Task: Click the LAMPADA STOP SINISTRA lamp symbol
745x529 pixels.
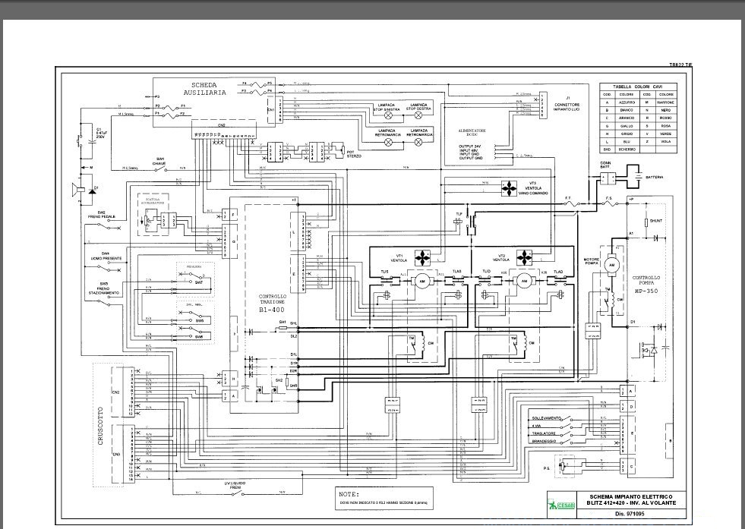Action: click(388, 115)
